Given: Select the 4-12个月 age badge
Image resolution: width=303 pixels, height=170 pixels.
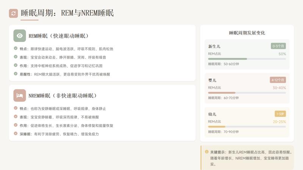Looking at the screenshot, I should [x=278, y=80].
